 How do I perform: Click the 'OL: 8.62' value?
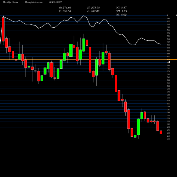121,15
